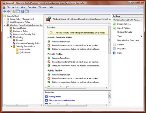The height and width of the screenshot is (113, 146).
Task: Click the Main Mode folder icon
Action: click(17, 49)
